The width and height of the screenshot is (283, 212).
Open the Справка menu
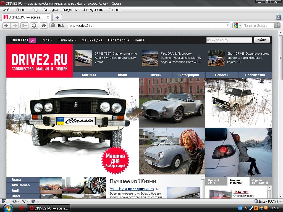pyautogui.click(x=115, y=10)
